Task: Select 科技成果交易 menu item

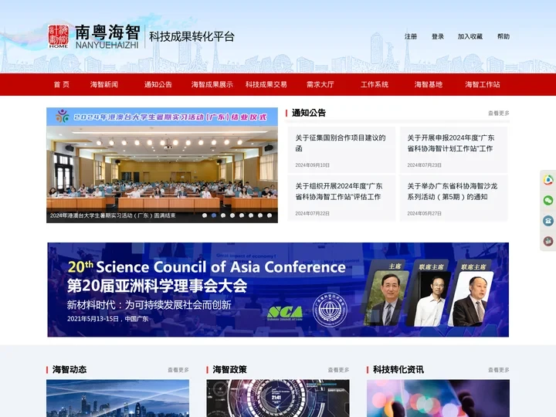Action: point(266,84)
